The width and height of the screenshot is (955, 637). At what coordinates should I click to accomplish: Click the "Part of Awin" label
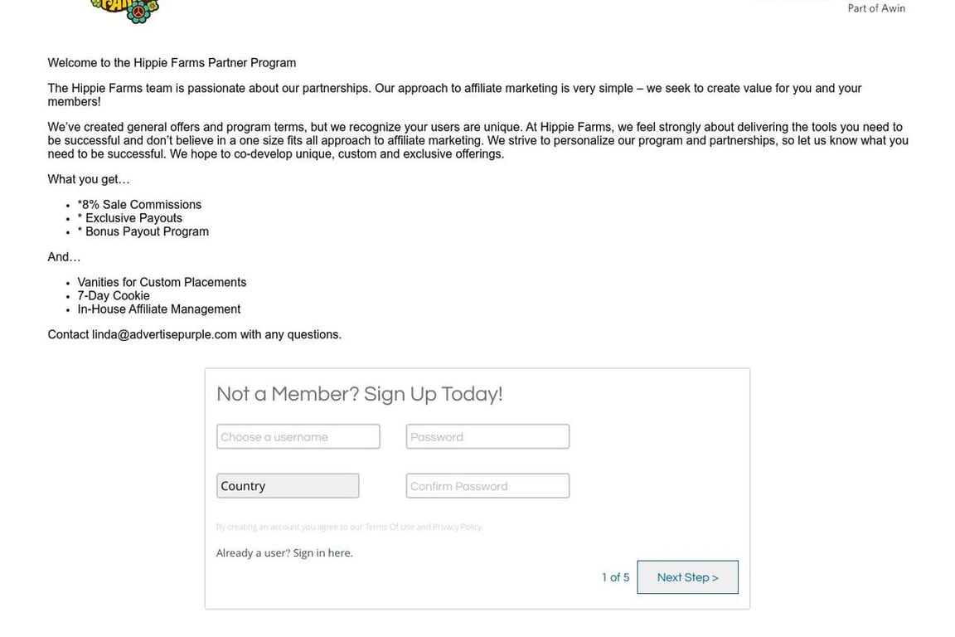point(876,8)
